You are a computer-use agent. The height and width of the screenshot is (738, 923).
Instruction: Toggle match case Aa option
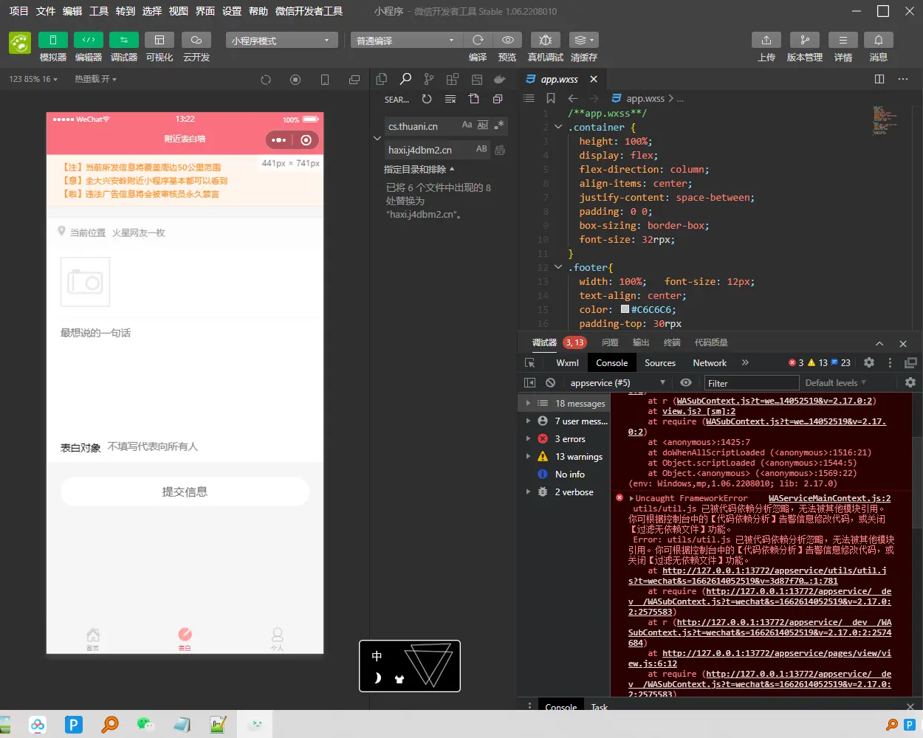(x=467, y=125)
